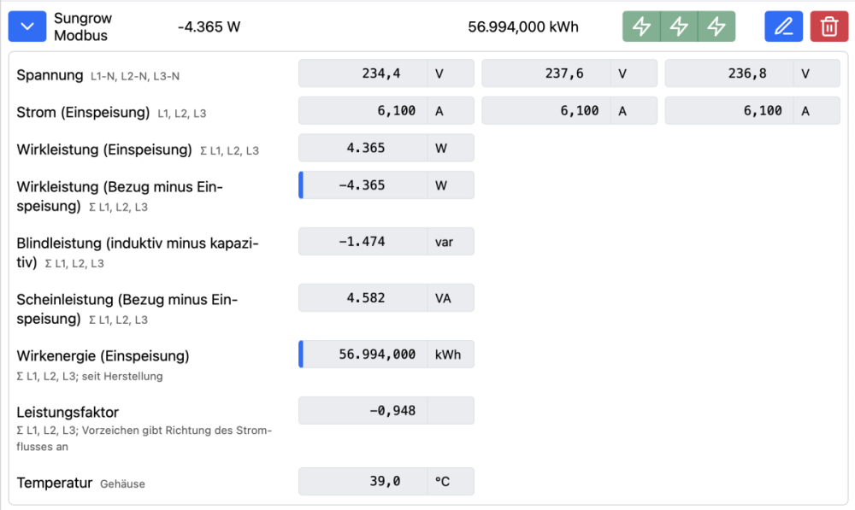Collapse the Sungrow Modbus meter details
Viewport: 855px width, 510px height.
27,26
